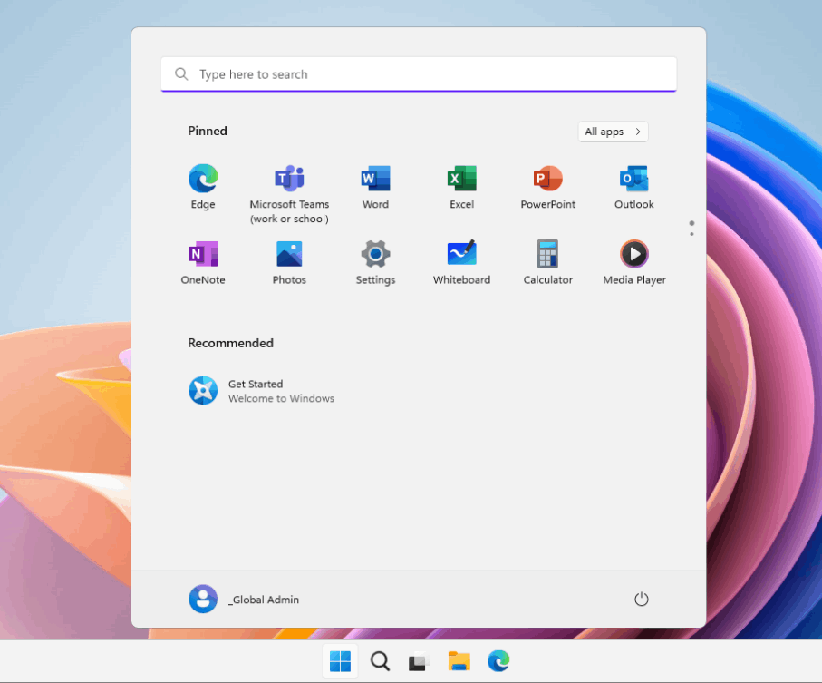This screenshot has width=822, height=683.
Task: Click the search input field
Action: tap(419, 73)
